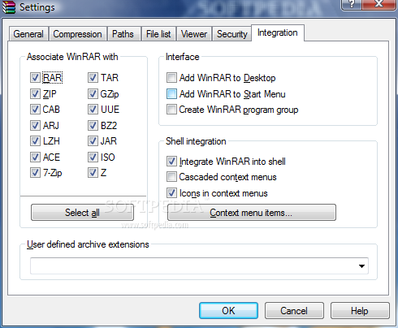Toggle the ISO association checkbox

click(93, 158)
